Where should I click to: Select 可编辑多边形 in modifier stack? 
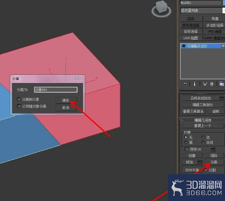[197, 46]
